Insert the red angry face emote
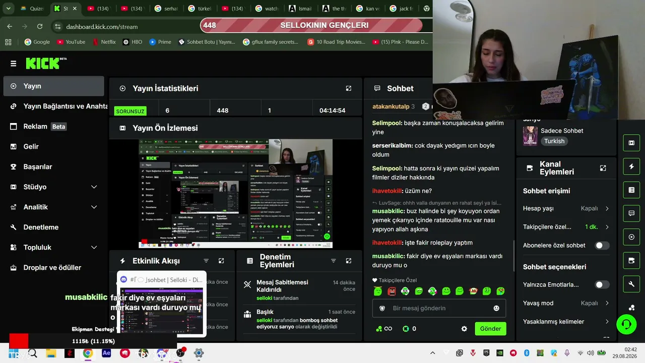 [x=392, y=291]
